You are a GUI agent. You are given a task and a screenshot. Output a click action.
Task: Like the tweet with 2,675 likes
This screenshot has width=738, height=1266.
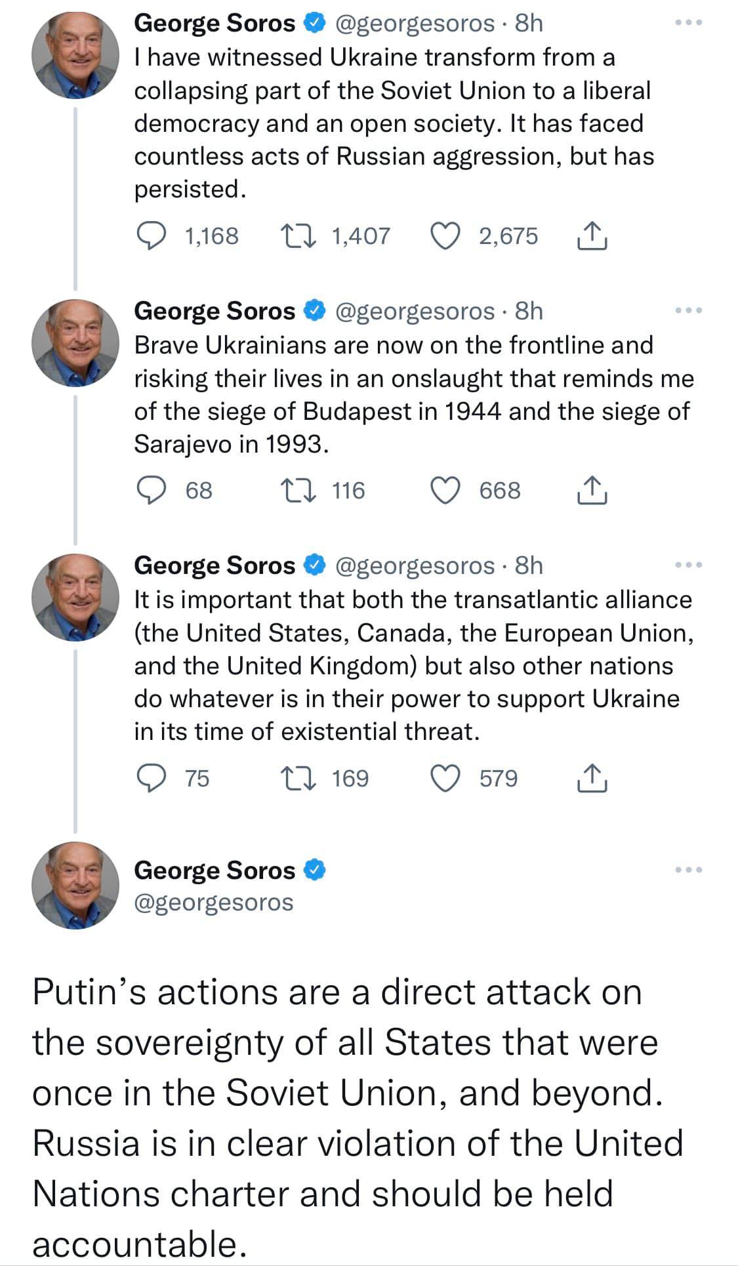tap(445, 236)
